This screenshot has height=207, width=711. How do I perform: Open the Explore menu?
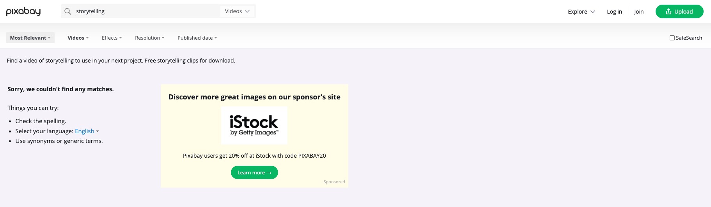581,12
